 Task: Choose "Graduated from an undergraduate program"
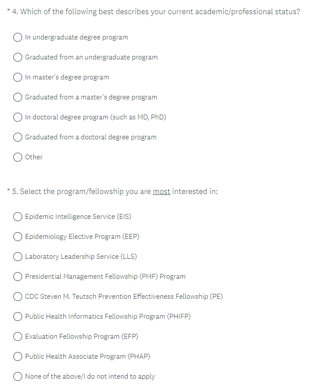(18, 57)
